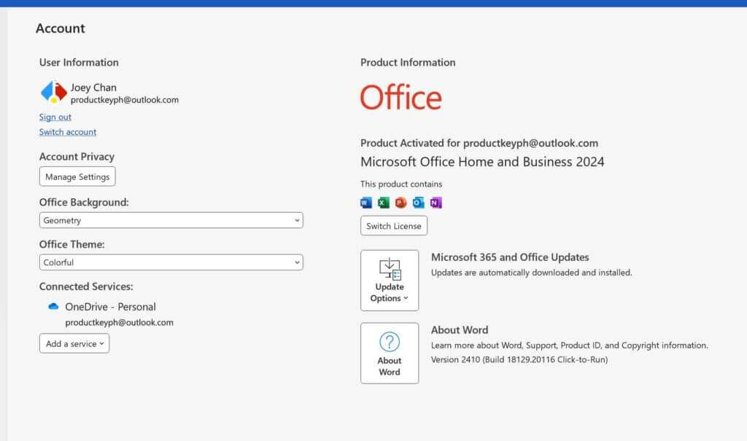Click the About Word heading text
The image size is (747, 441).
(460, 330)
